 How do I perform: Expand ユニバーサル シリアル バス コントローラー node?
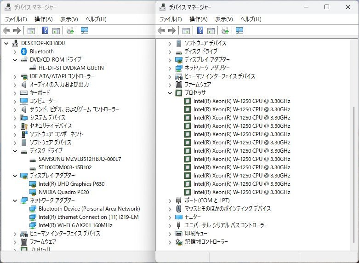(170, 226)
